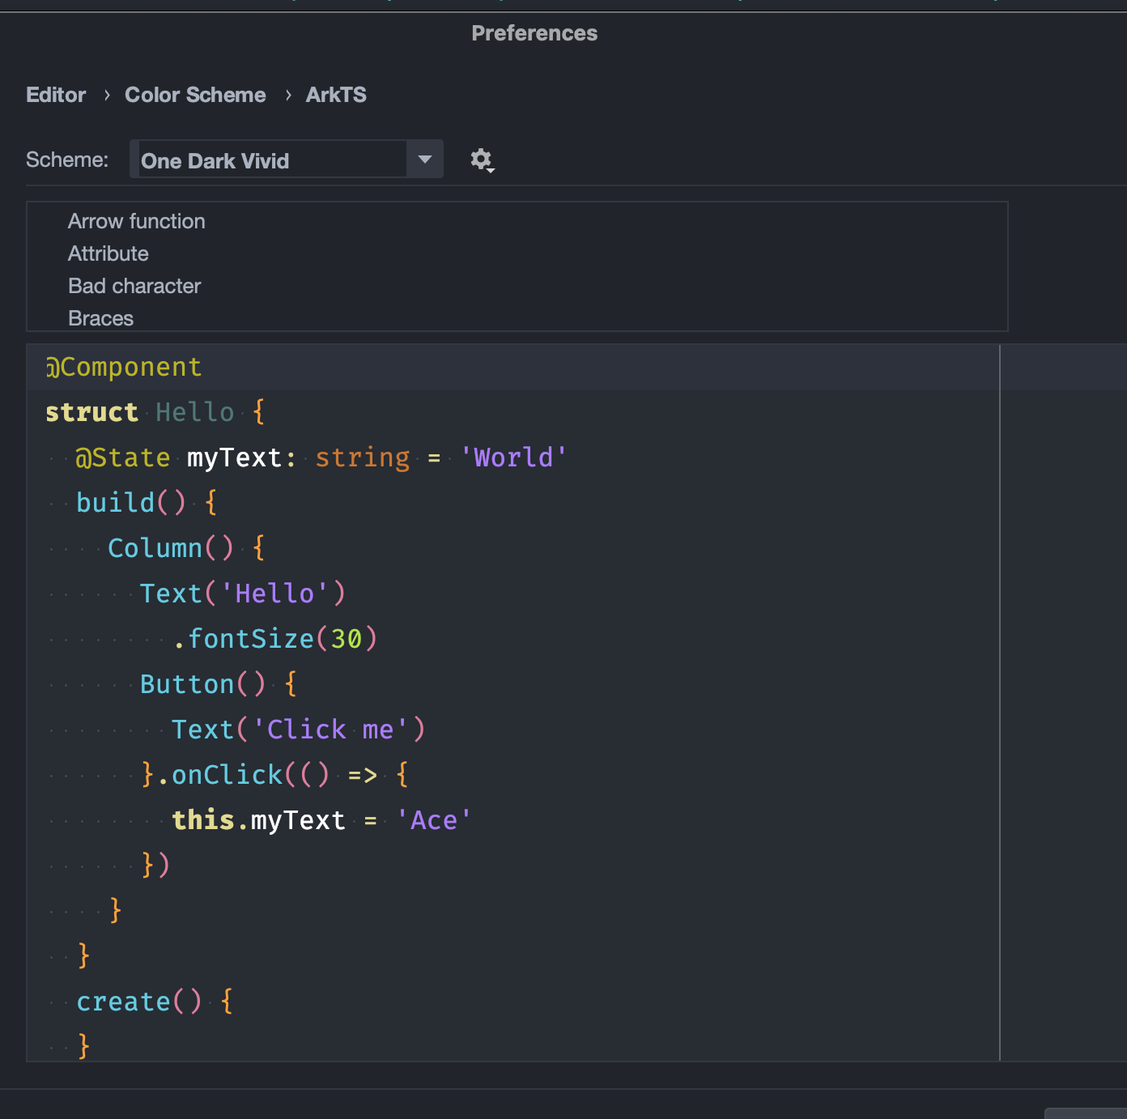This screenshot has width=1127, height=1119.
Task: Click .fontSize attribute in preview
Action: point(244,639)
